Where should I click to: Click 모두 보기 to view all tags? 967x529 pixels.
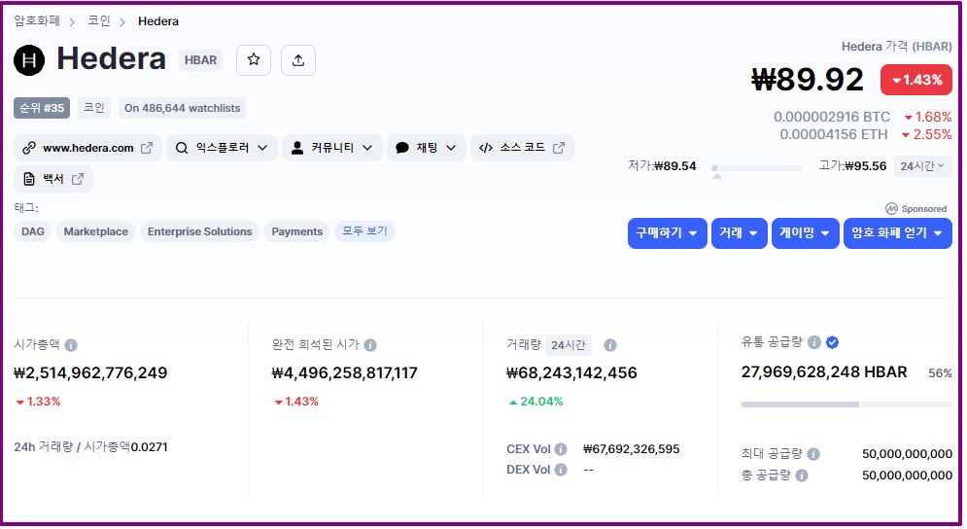(364, 231)
